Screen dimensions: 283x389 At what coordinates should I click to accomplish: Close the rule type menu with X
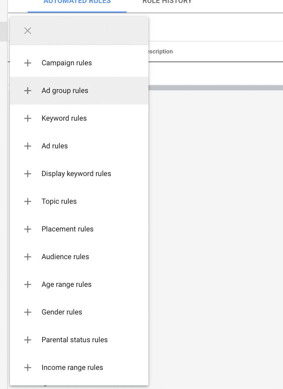[28, 31]
